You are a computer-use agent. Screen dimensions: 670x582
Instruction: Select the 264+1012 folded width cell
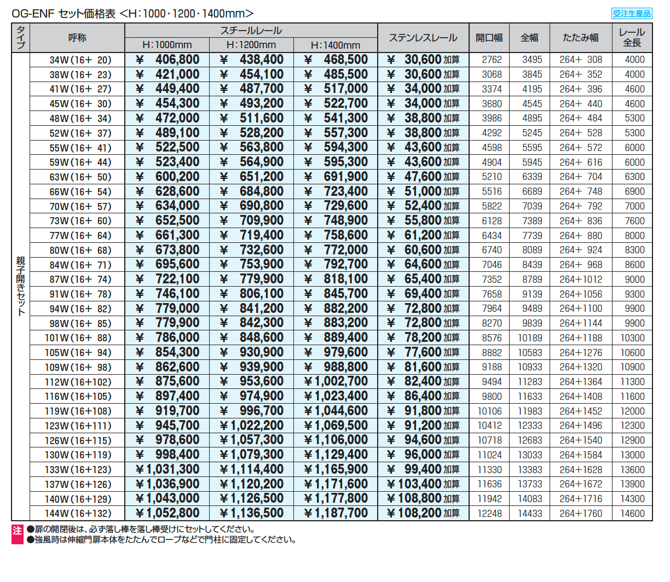tap(580, 280)
